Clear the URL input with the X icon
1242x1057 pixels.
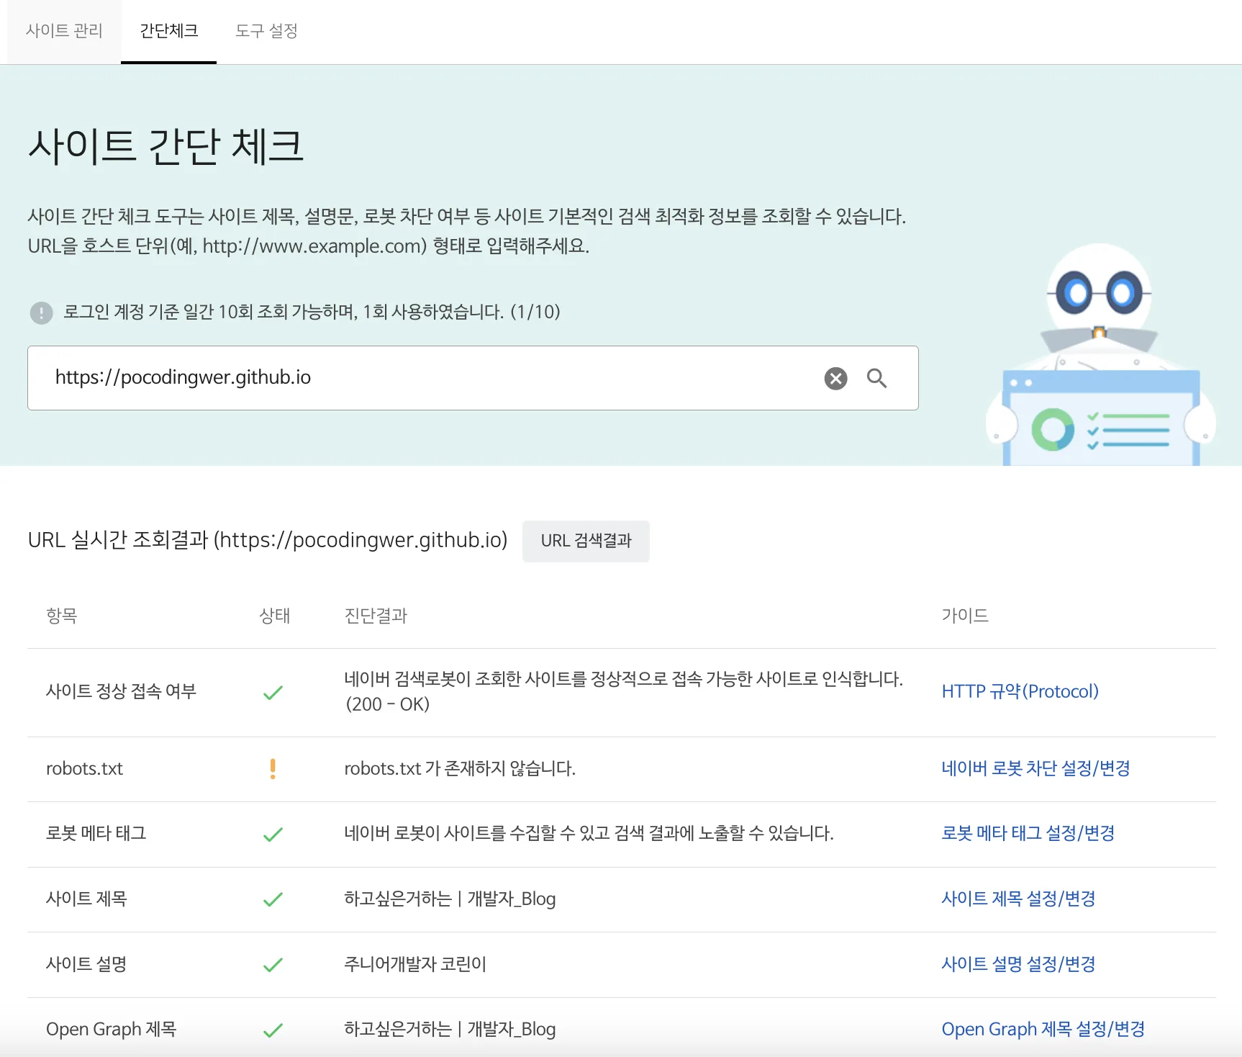(x=835, y=379)
